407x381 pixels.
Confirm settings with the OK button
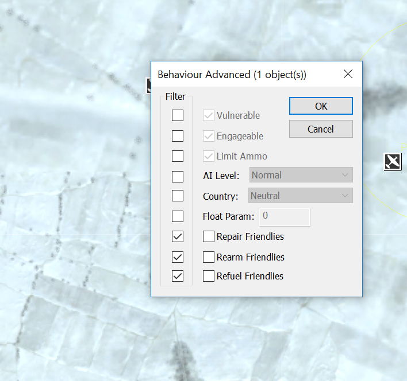321,106
